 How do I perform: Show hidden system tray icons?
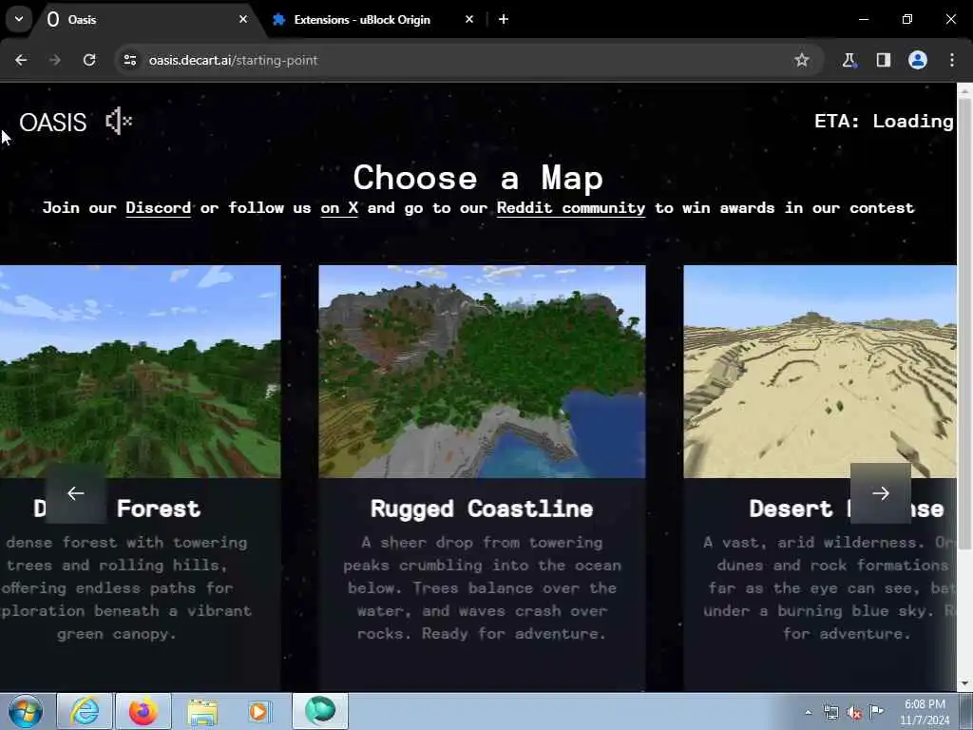pyautogui.click(x=808, y=712)
